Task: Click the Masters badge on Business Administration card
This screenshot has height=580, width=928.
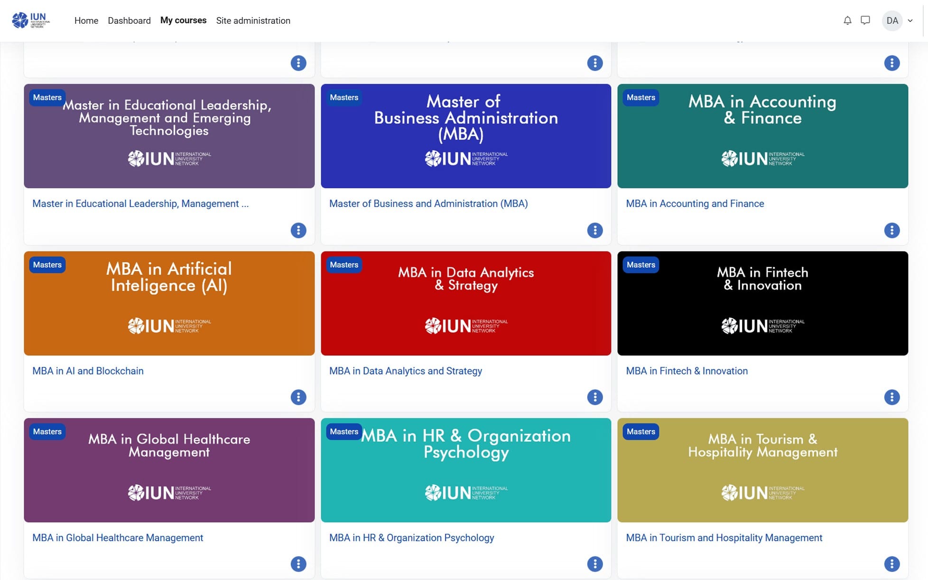Action: coord(344,97)
